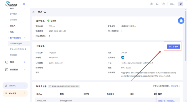The image size is (187, 102).
Task: Open 联系人 in the sidebar
Action: tap(12, 26)
